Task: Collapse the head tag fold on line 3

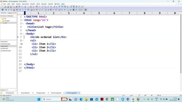Action: click(x=23, y=24)
